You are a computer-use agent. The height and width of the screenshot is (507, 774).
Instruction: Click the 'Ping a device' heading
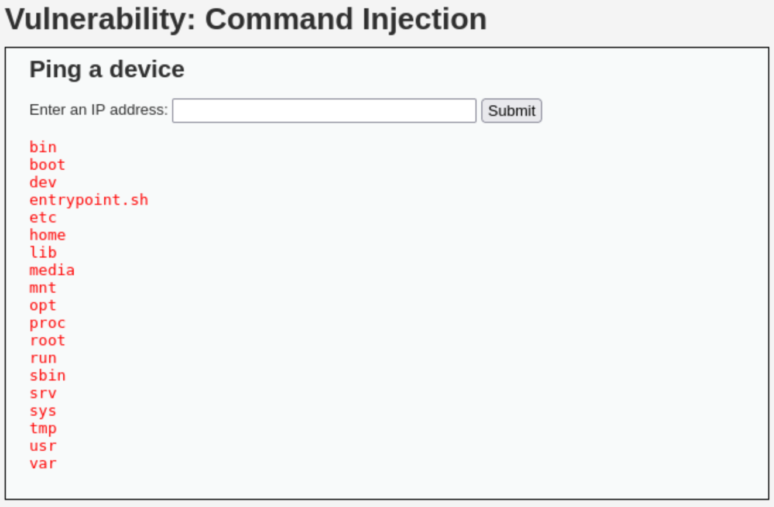[x=107, y=70]
